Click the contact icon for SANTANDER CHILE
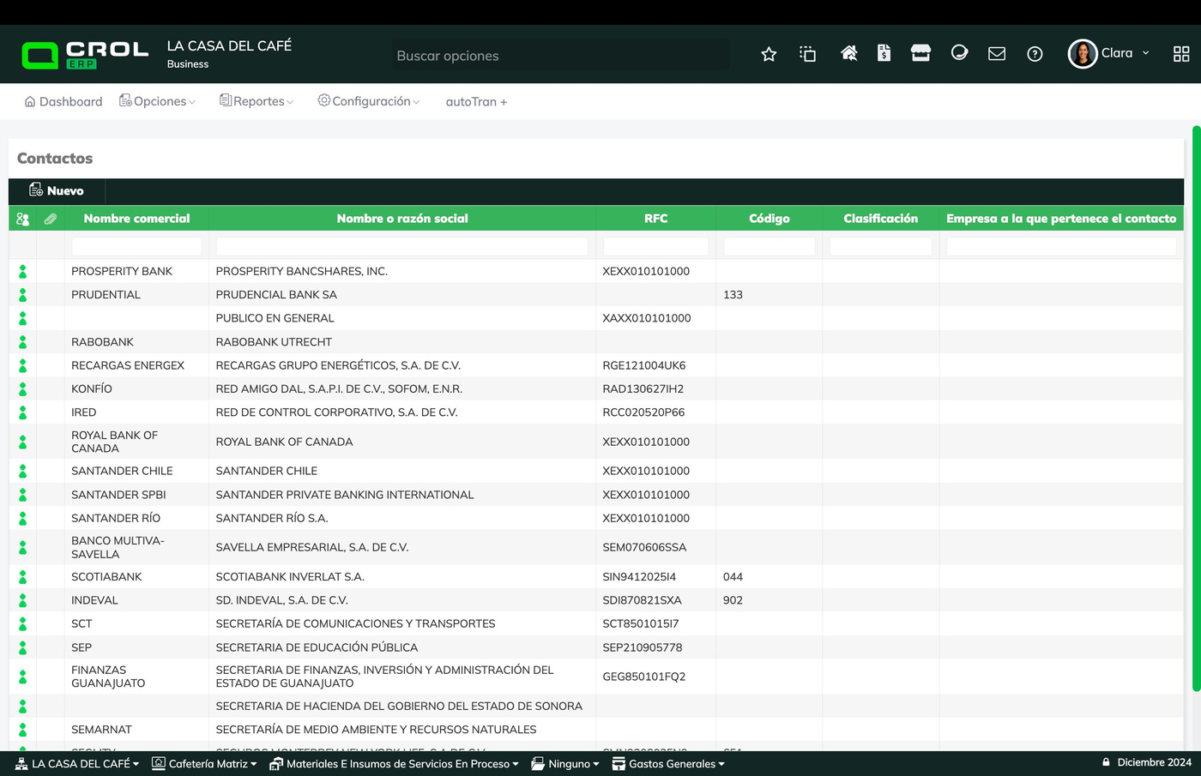Viewport: 1201px width, 776px height. 22,471
